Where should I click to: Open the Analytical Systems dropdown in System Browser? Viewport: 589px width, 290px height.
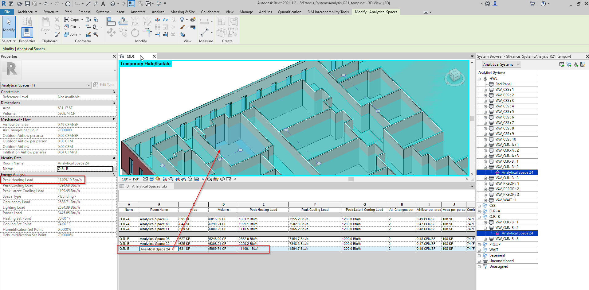[501, 64]
